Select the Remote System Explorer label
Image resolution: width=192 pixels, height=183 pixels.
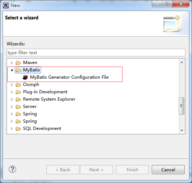coord(49,99)
